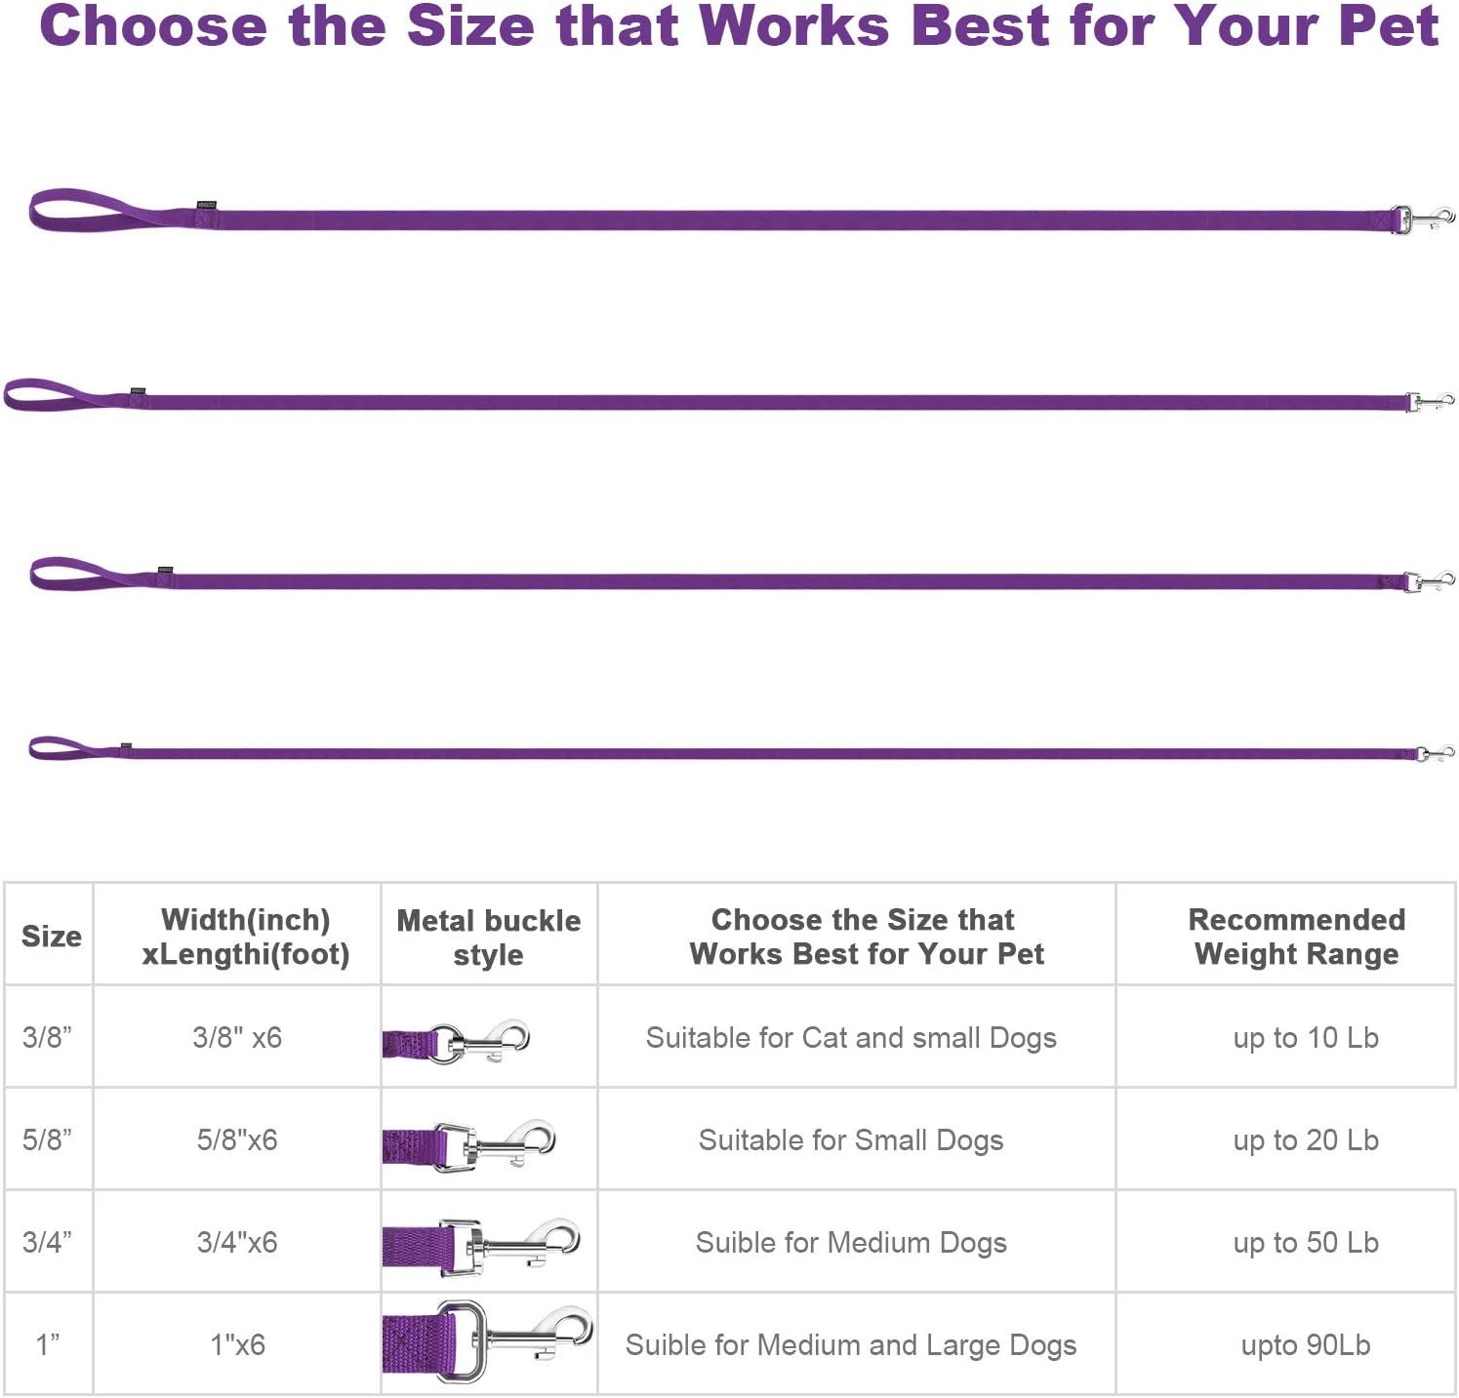Click the "up to 10 Lb" weight cell
This screenshot has height=1398, width=1459.
tap(1306, 1038)
